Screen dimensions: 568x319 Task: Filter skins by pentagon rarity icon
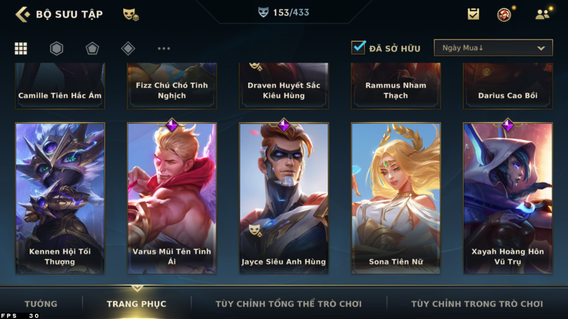click(93, 48)
